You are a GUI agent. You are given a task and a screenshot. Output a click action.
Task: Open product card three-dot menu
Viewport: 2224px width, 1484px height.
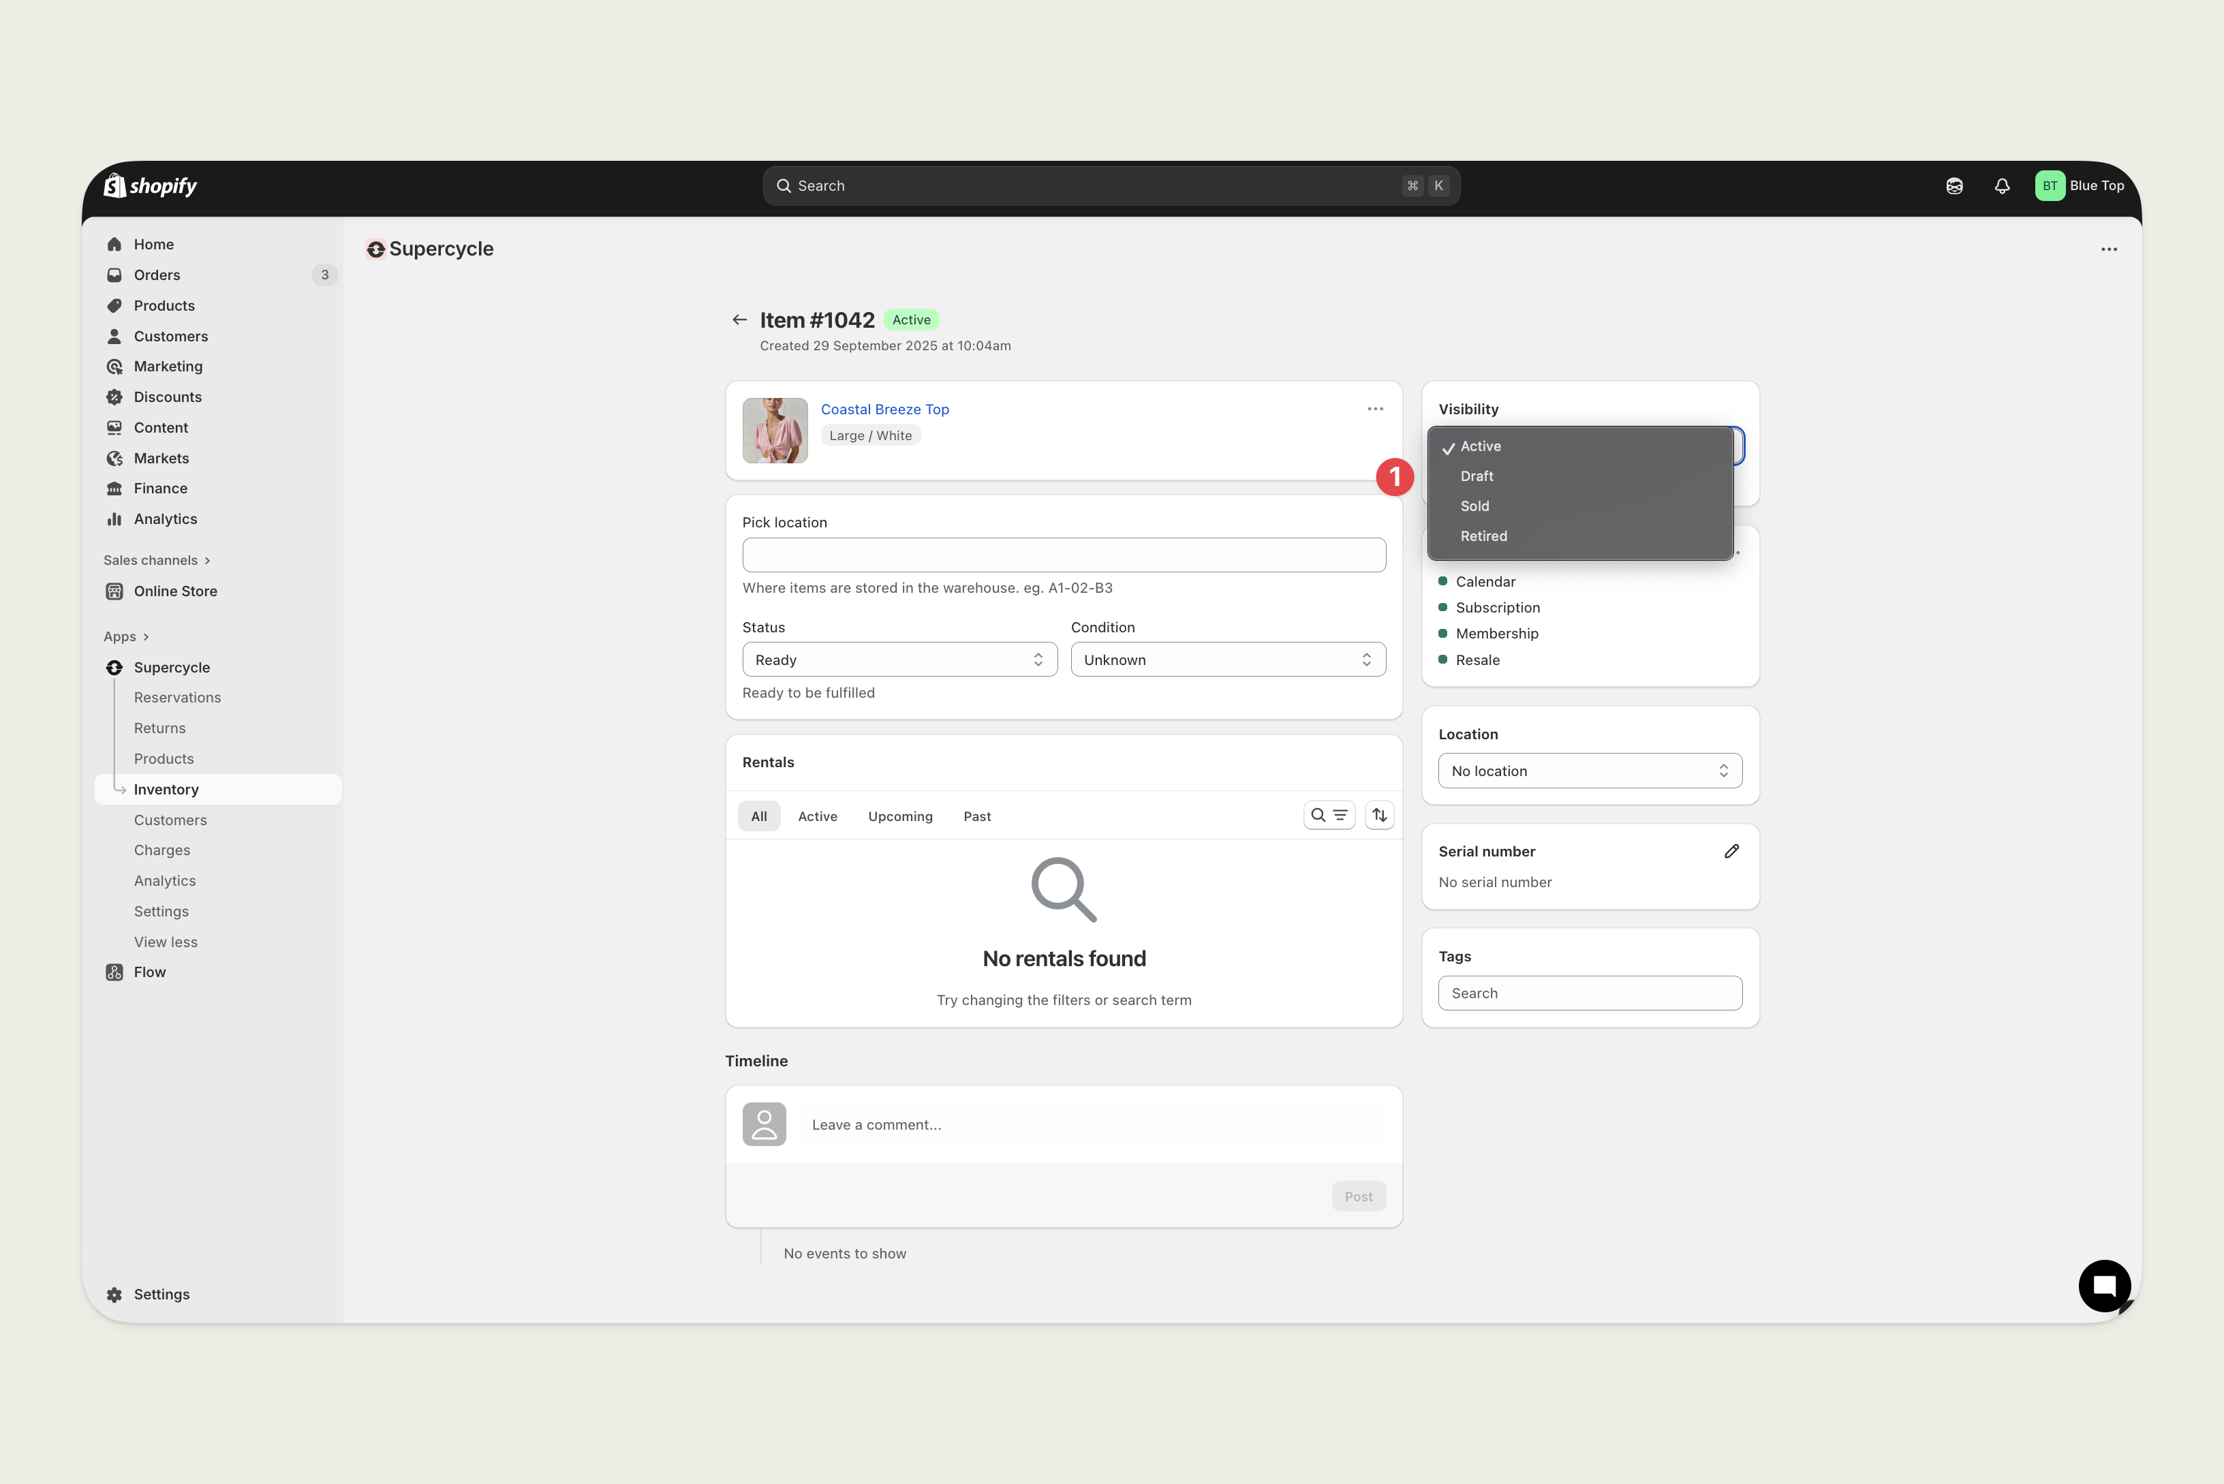click(x=1375, y=409)
